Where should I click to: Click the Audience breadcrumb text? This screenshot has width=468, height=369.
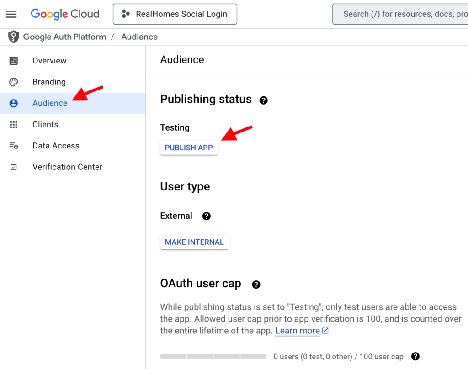(x=139, y=37)
